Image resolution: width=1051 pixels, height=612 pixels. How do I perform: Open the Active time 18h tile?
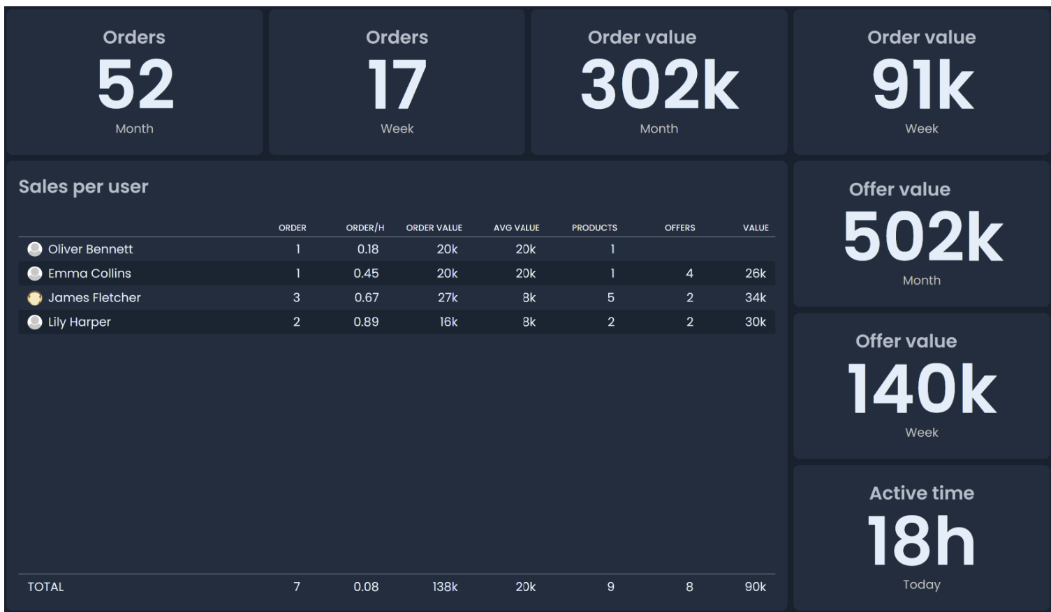coord(921,538)
